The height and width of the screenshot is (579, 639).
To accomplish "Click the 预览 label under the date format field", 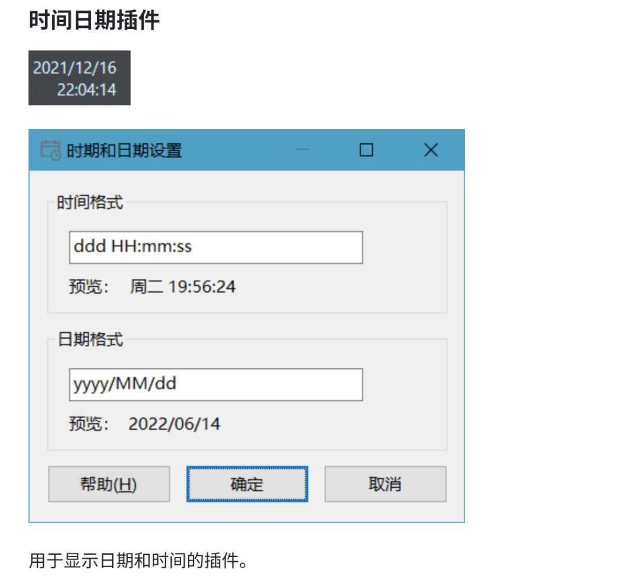I will (89, 424).
